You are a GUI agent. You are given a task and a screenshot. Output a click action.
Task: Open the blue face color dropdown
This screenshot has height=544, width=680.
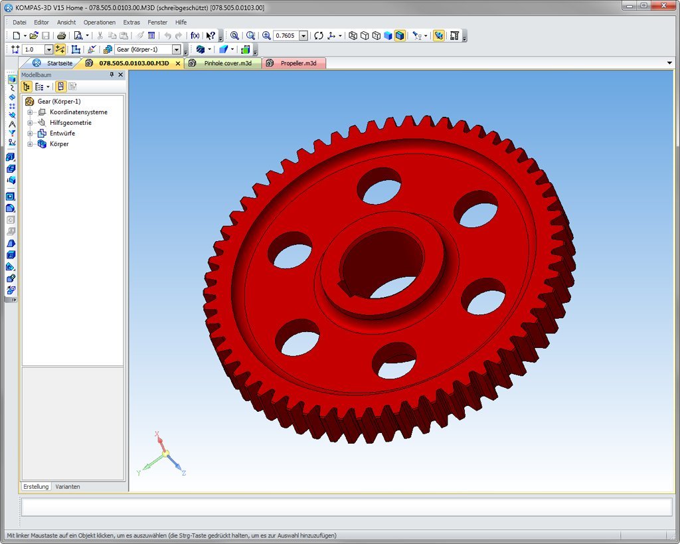pos(232,49)
